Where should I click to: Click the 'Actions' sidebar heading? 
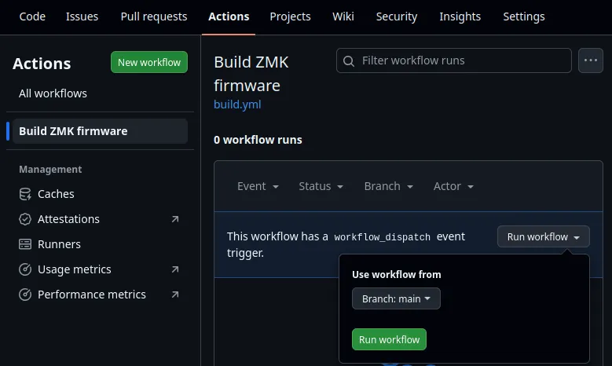[x=42, y=64]
